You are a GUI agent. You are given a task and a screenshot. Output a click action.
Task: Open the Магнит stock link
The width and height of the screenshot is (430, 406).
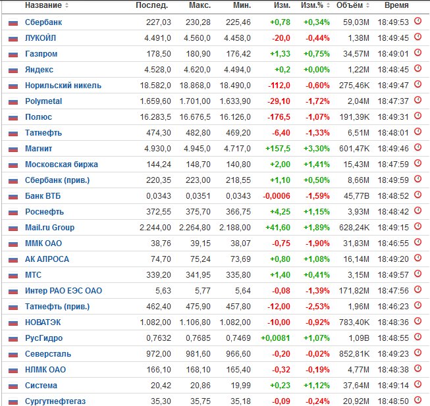pyautogui.click(x=38, y=149)
